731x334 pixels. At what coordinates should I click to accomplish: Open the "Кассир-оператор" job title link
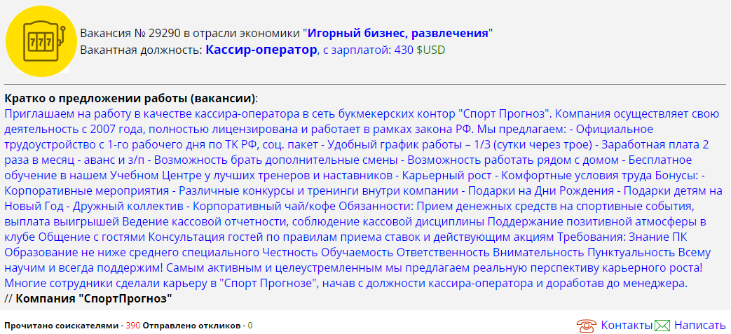261,50
